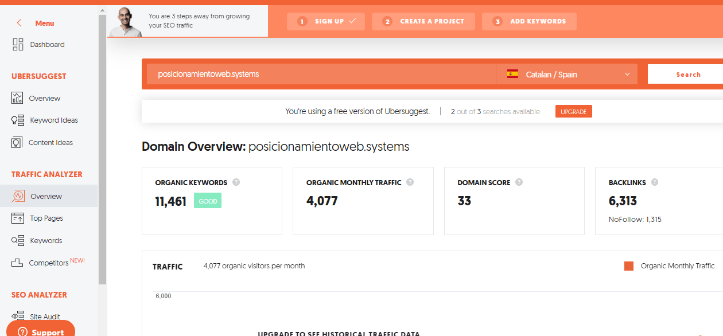
Task: Click the Menu back link
Action: (45, 24)
